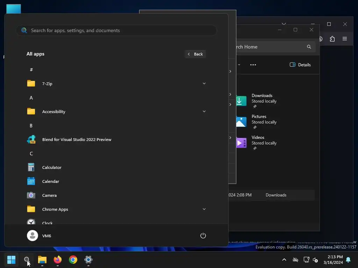Image resolution: width=358 pixels, height=268 pixels.
Task: Jump to the C letter header
Action: [x=31, y=154]
